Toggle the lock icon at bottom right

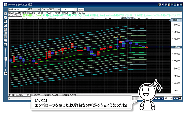click(180, 98)
